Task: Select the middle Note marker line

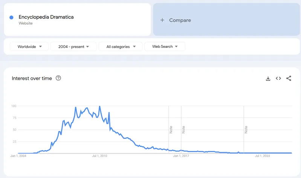Action: pos(183,129)
